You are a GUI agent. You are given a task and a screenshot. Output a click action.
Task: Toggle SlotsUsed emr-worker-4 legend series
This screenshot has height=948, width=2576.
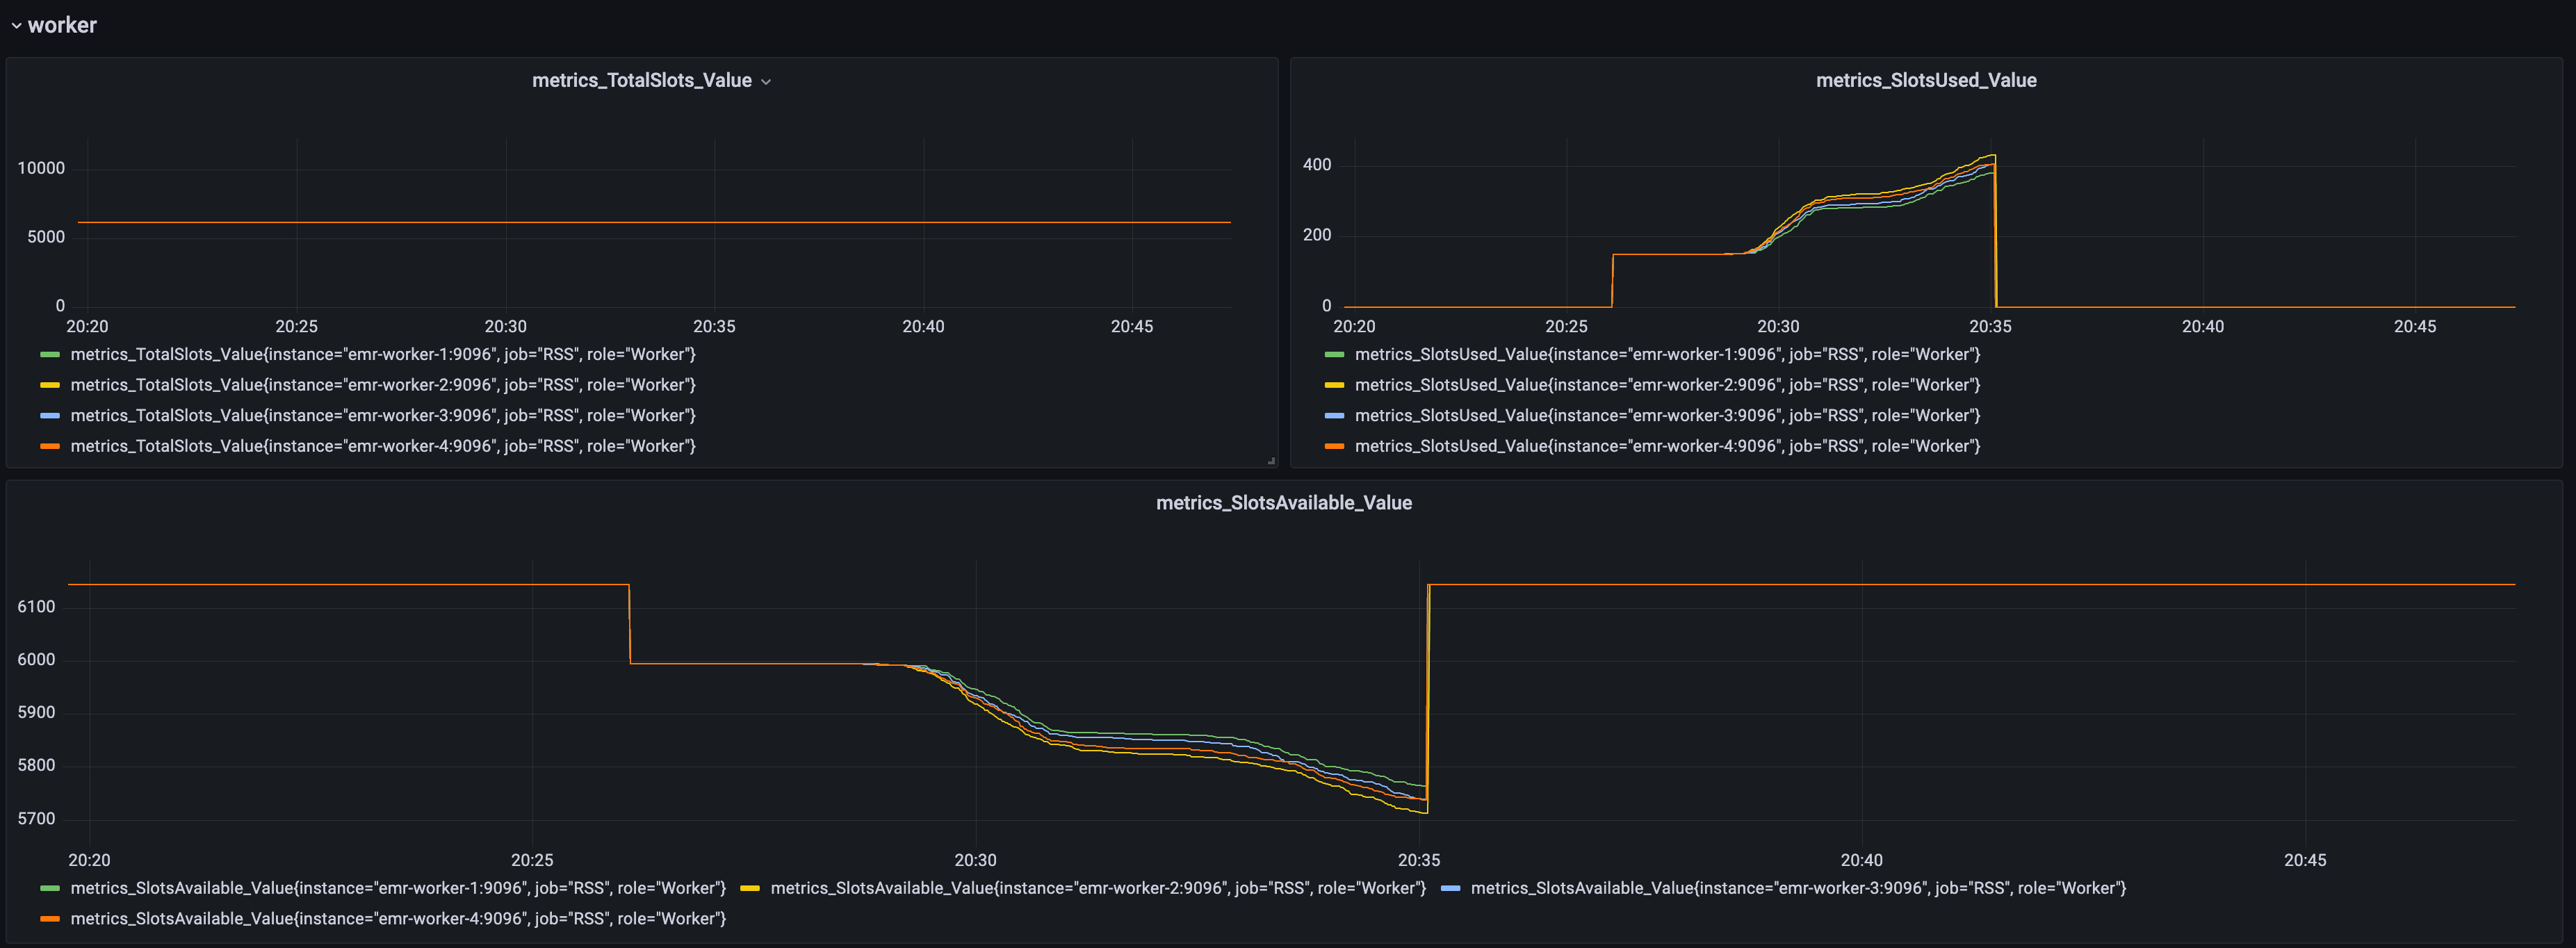1667,446
